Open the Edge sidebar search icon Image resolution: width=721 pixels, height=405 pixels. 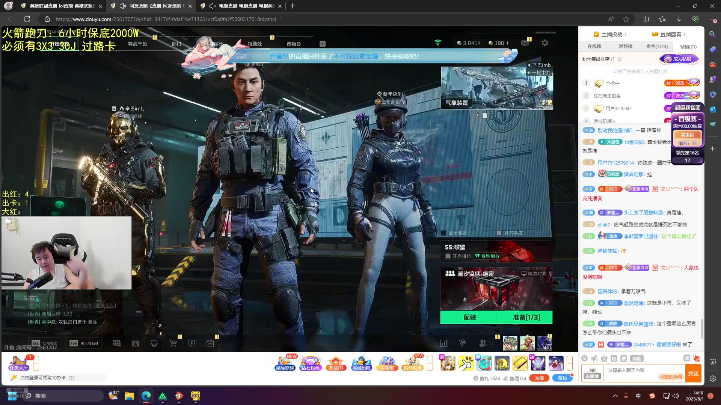(x=712, y=34)
